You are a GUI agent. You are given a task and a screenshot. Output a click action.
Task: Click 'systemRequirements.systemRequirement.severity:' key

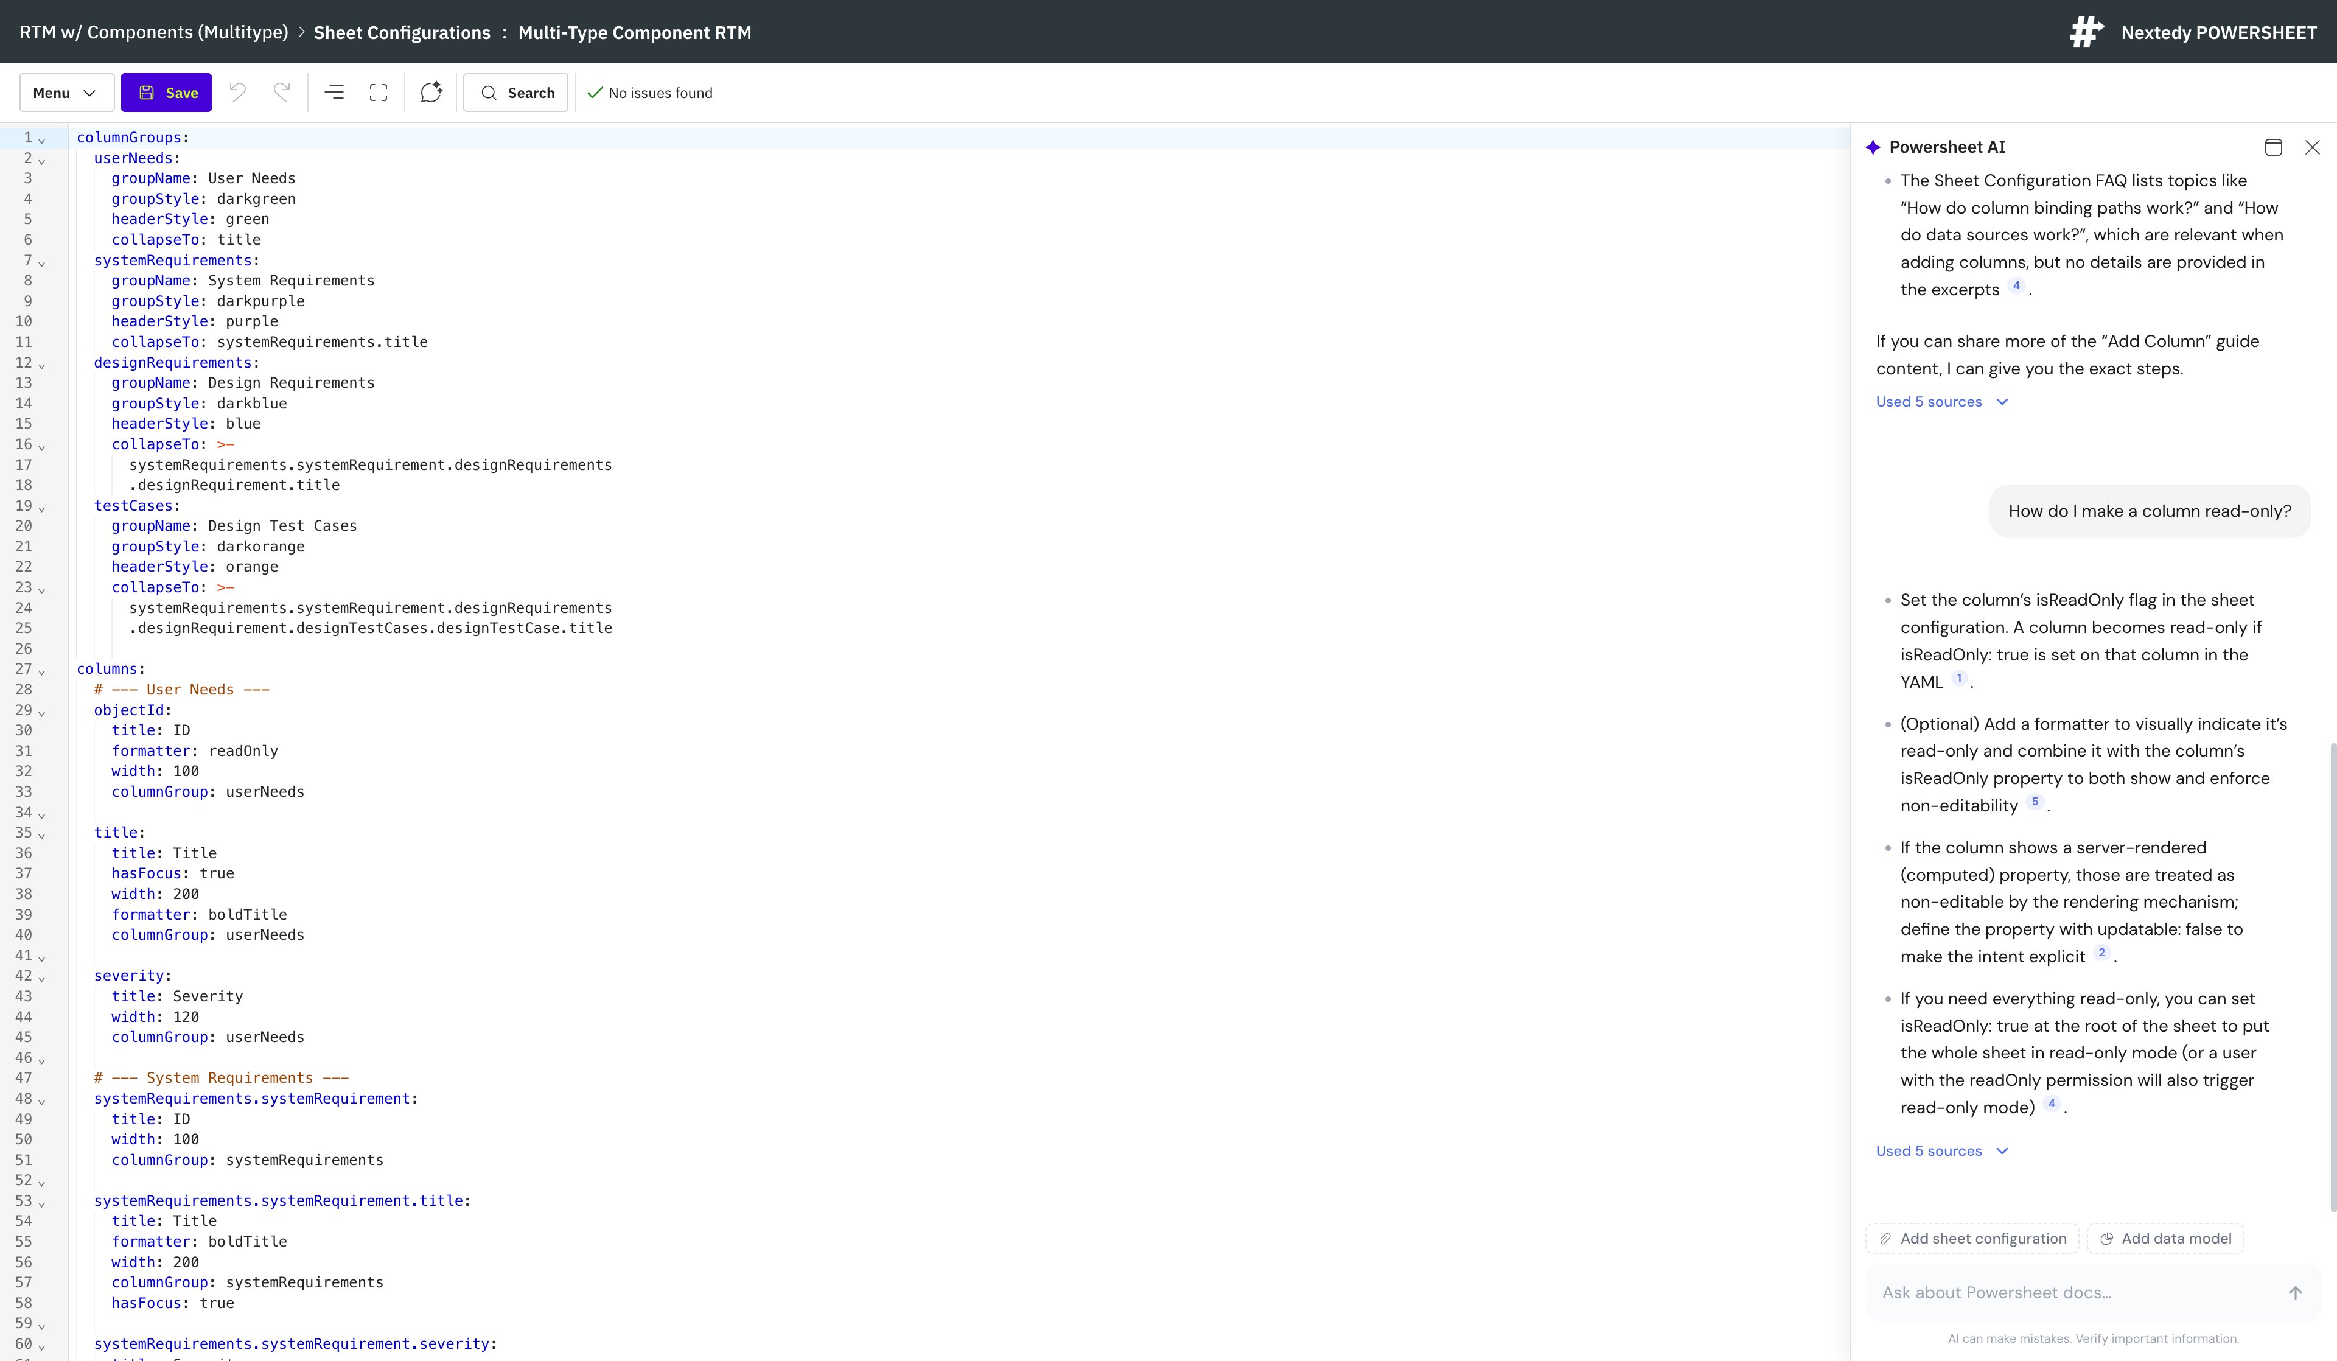click(296, 1343)
